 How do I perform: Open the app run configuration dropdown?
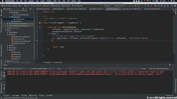[108, 6]
